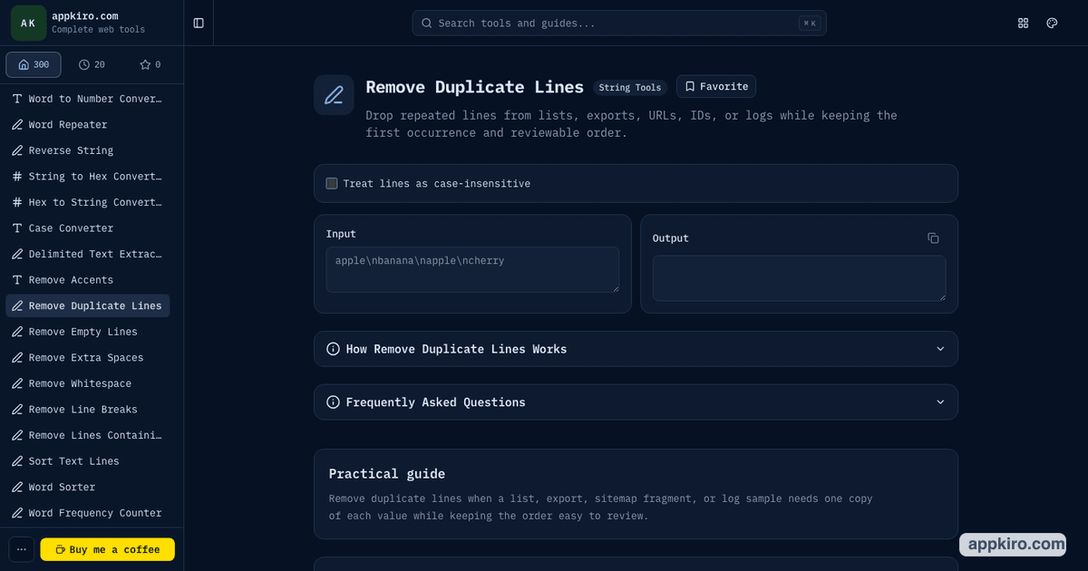Select Remove Duplicate Lines in sidebar
This screenshot has width=1088, height=571.
coord(88,306)
